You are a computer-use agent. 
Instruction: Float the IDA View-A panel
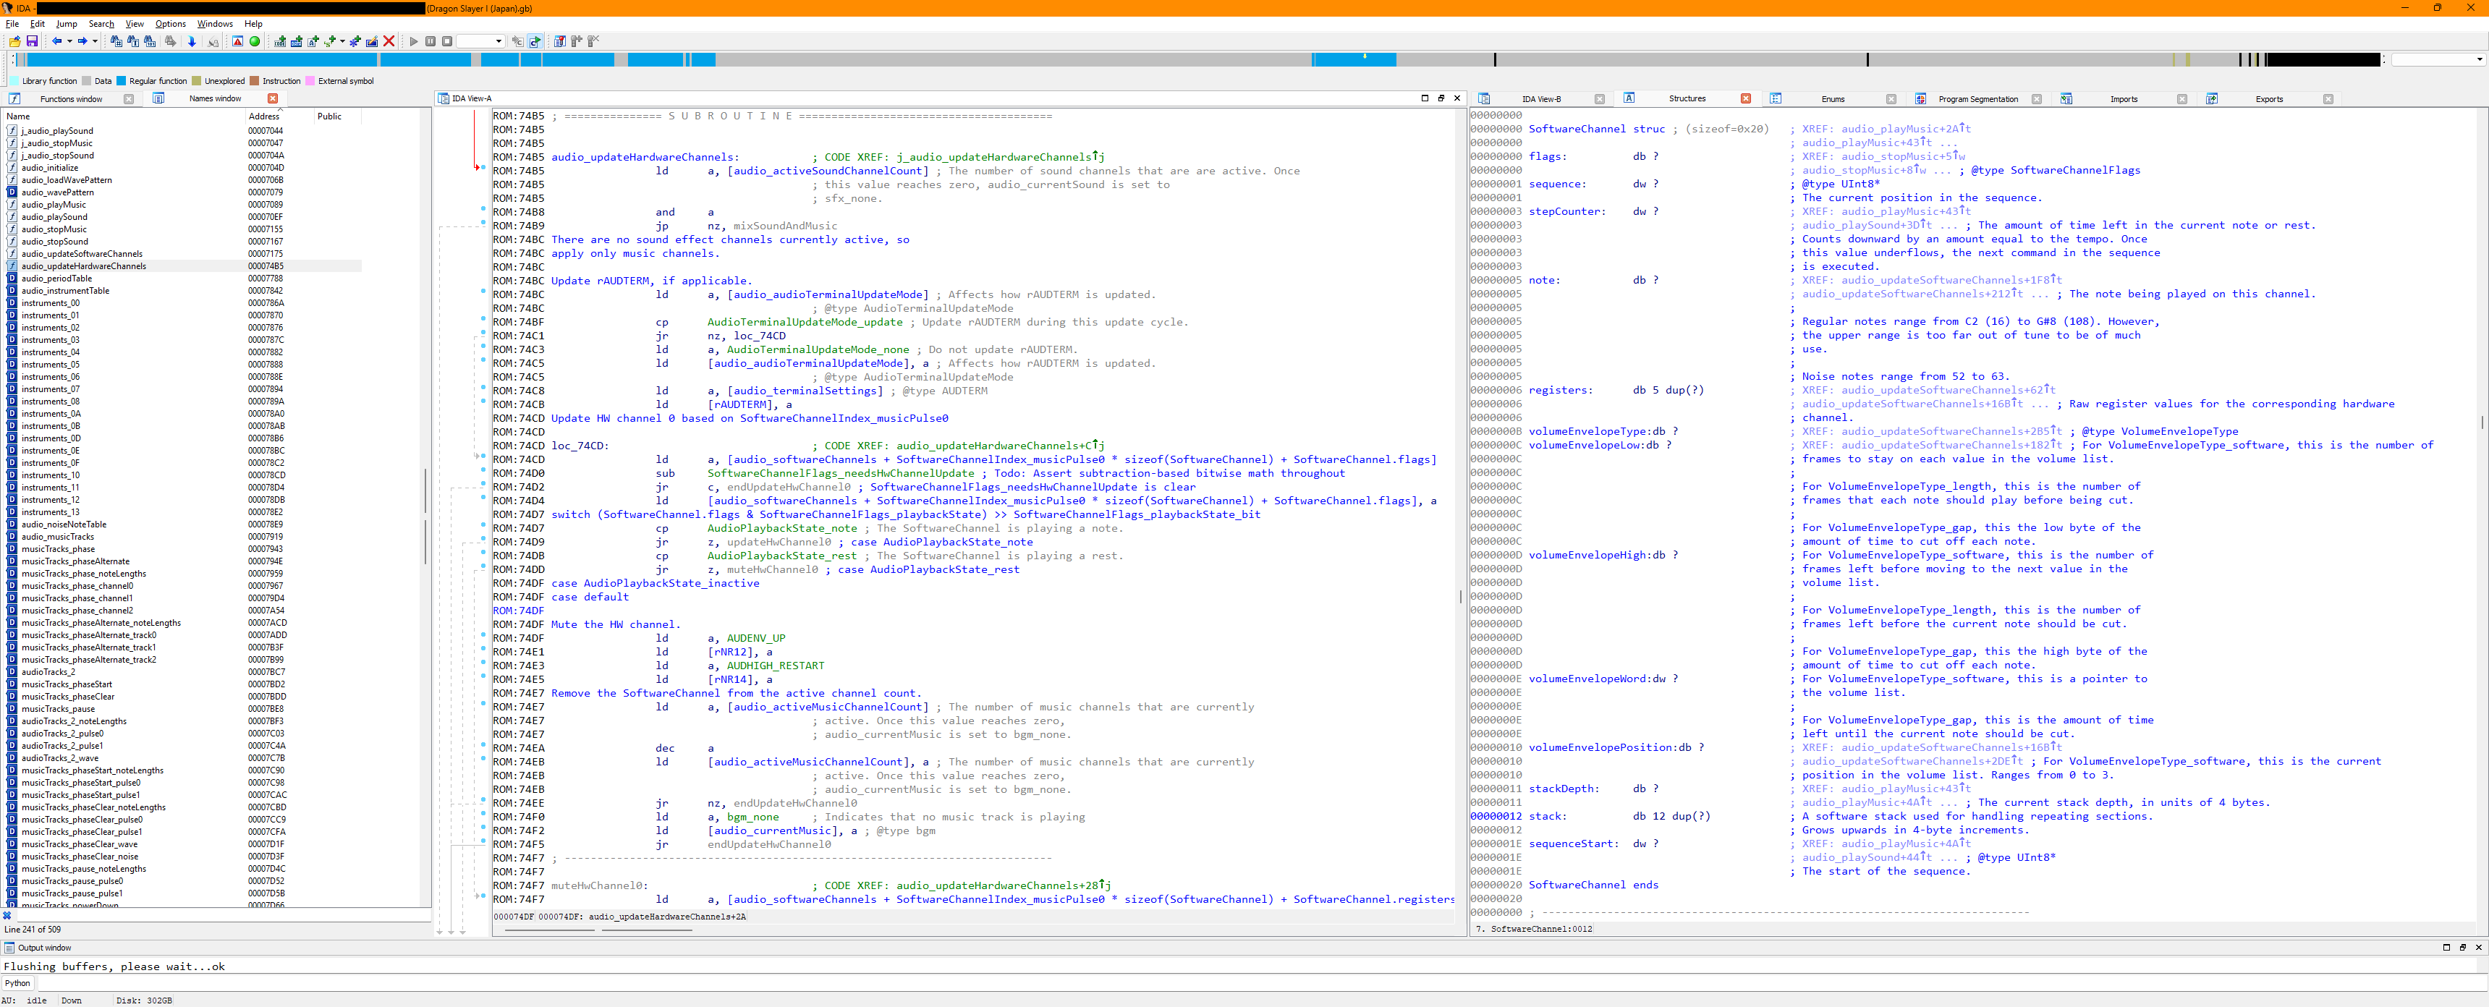[1441, 98]
